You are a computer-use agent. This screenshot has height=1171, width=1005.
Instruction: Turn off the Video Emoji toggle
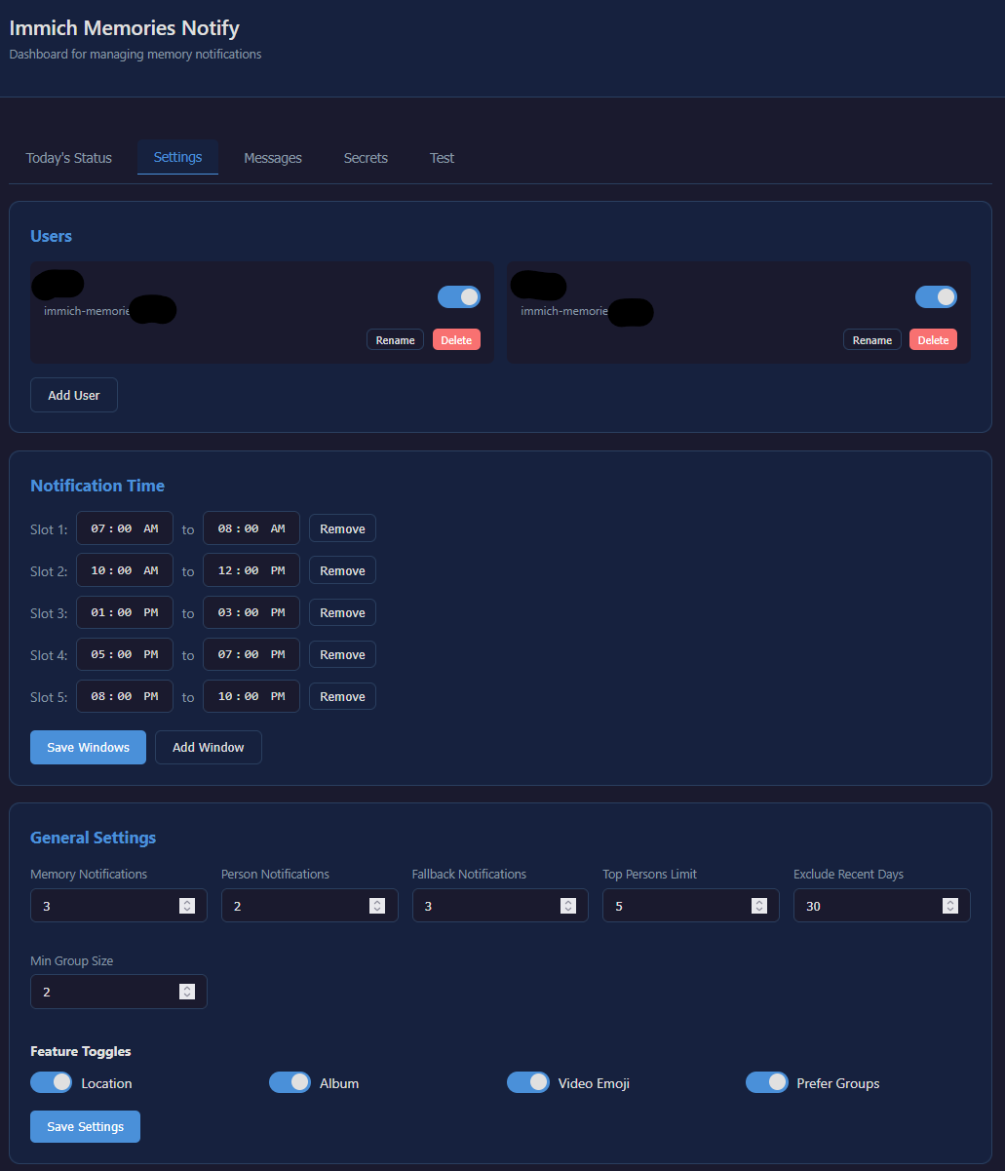pyautogui.click(x=528, y=1082)
